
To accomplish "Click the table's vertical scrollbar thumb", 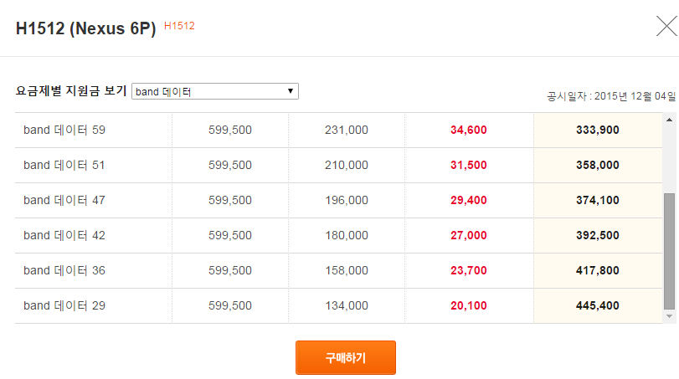I will click(669, 249).
